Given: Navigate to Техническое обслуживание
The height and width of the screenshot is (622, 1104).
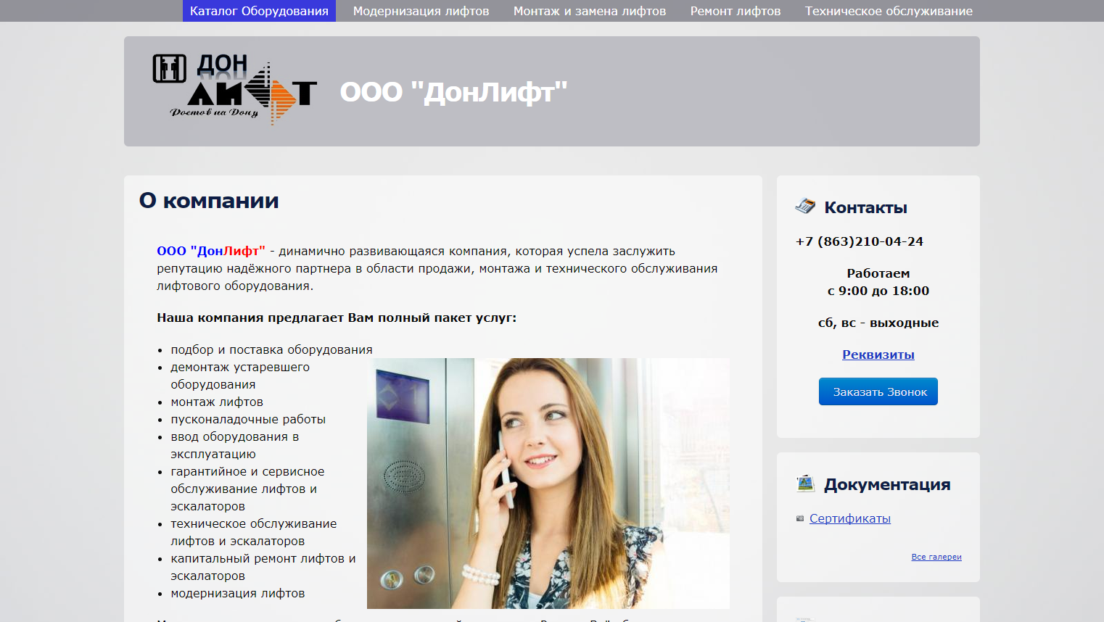Looking at the screenshot, I should (889, 11).
